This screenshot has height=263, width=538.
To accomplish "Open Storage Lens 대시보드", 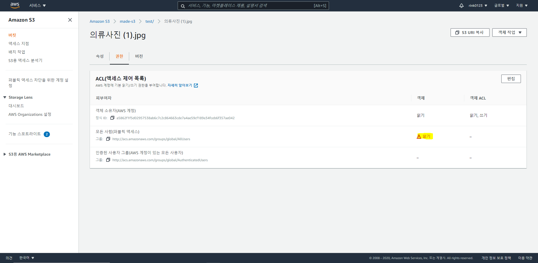I will 16,106.
